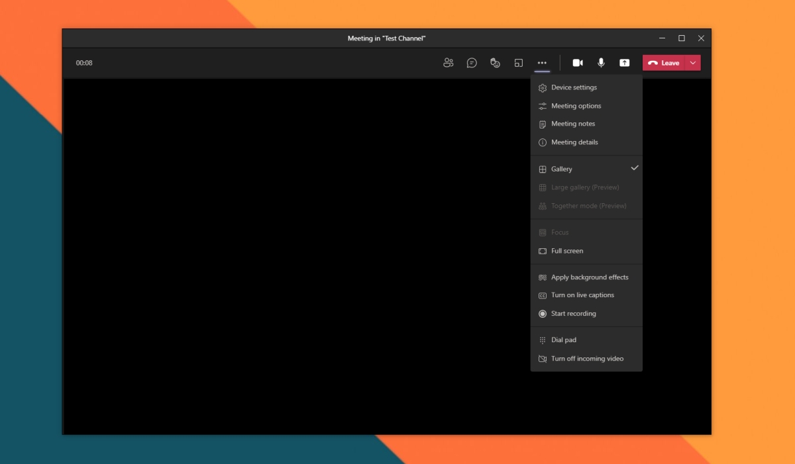Select Together mode (Preview)

(586, 206)
